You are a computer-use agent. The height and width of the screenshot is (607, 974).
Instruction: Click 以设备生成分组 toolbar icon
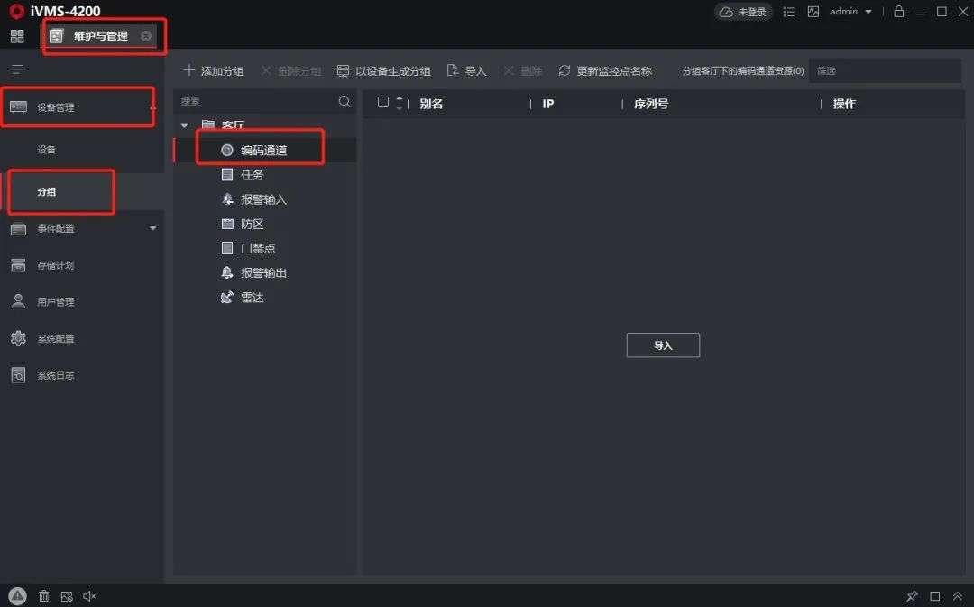[343, 70]
